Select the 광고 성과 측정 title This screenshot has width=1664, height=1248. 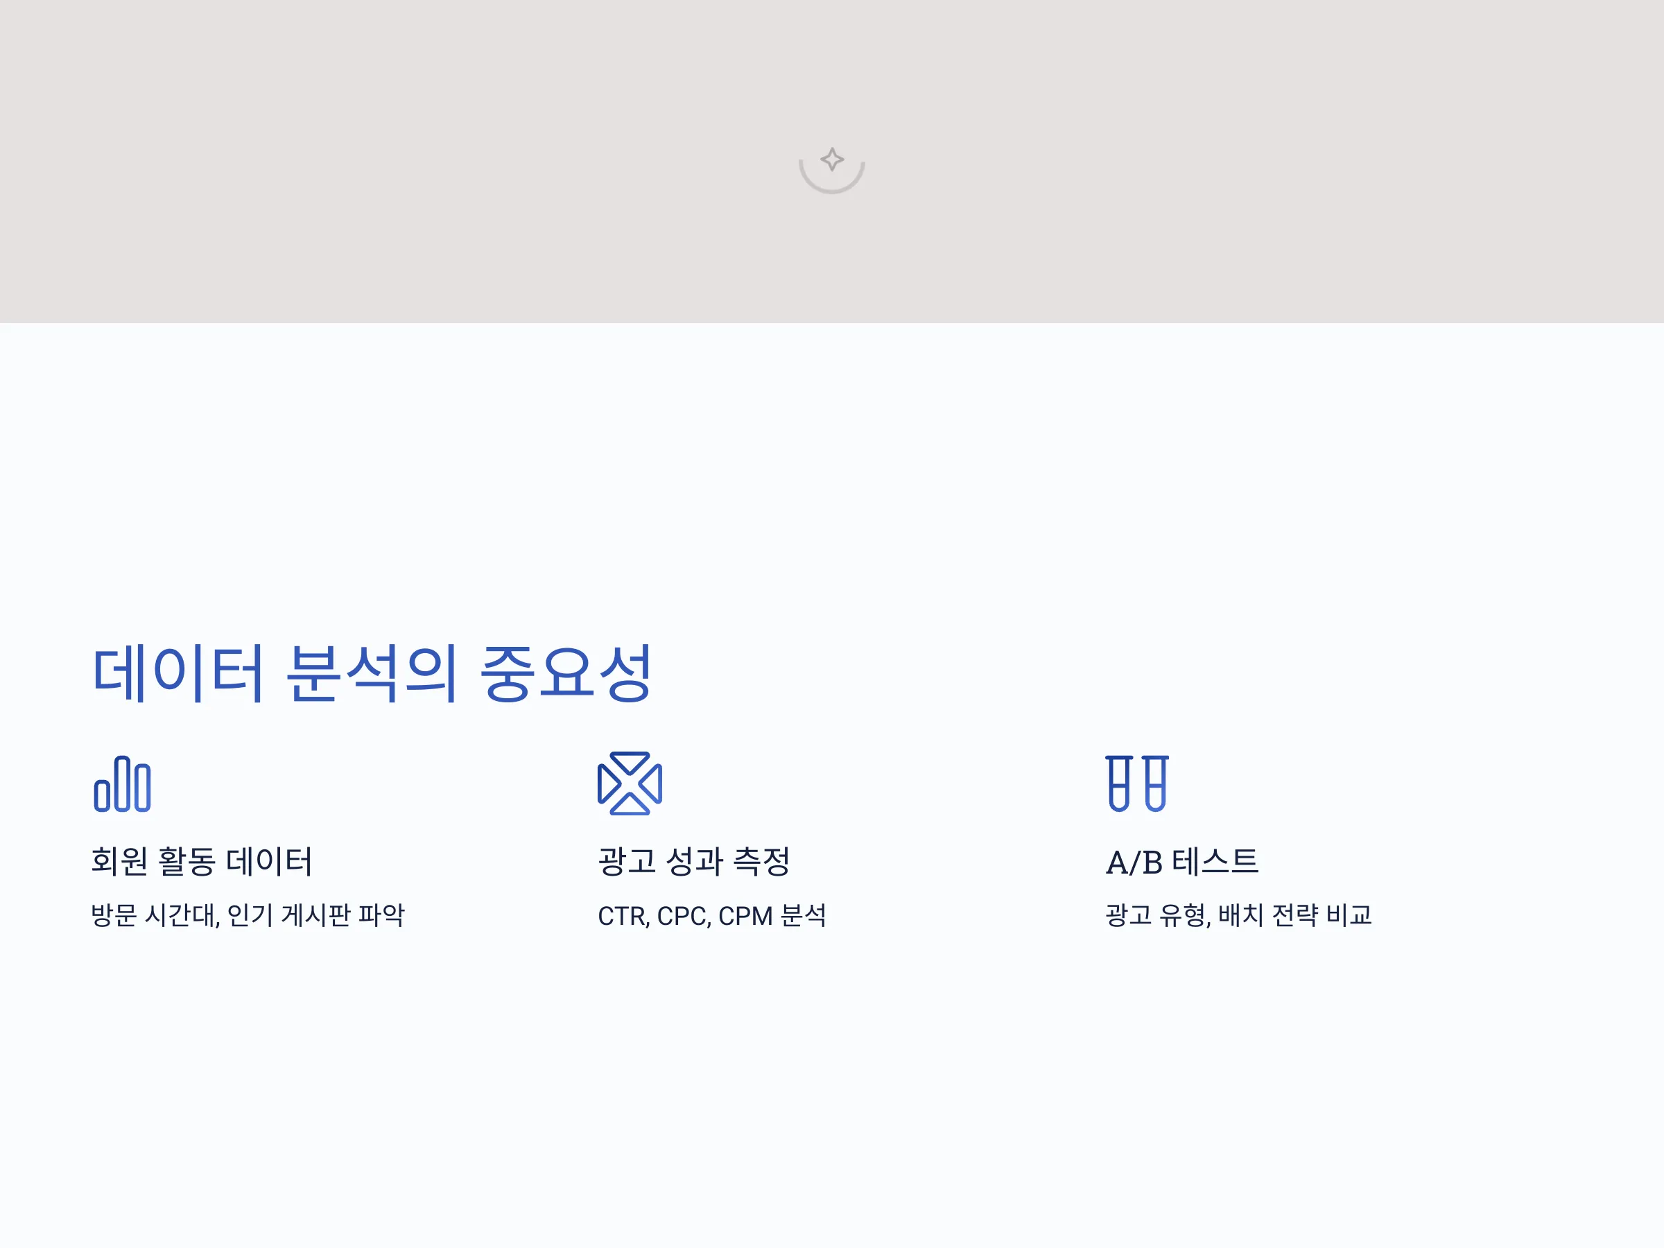[693, 861]
